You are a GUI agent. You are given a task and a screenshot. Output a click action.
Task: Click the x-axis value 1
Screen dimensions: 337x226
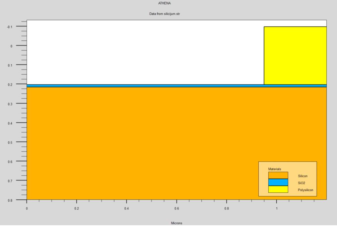tap(277, 208)
